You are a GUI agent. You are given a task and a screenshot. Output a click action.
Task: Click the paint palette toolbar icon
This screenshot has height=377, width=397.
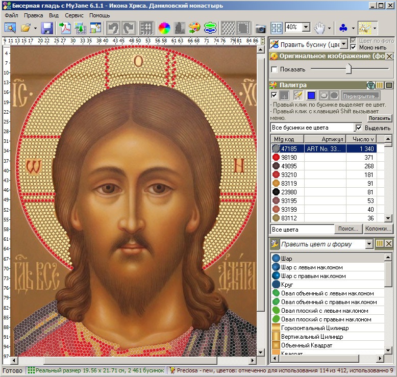pyautogui.click(x=194, y=28)
